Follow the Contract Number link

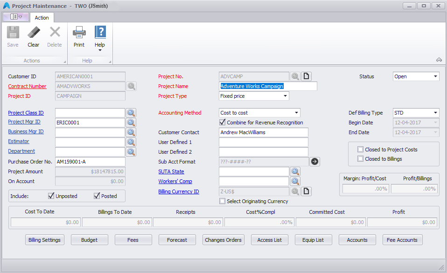[27, 86]
